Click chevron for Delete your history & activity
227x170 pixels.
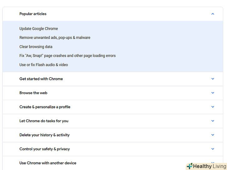tap(213, 135)
